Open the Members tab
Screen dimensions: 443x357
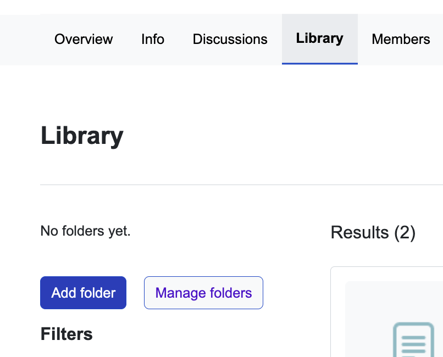[x=401, y=40]
